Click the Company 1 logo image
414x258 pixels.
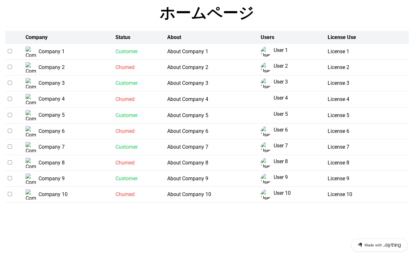tap(31, 52)
